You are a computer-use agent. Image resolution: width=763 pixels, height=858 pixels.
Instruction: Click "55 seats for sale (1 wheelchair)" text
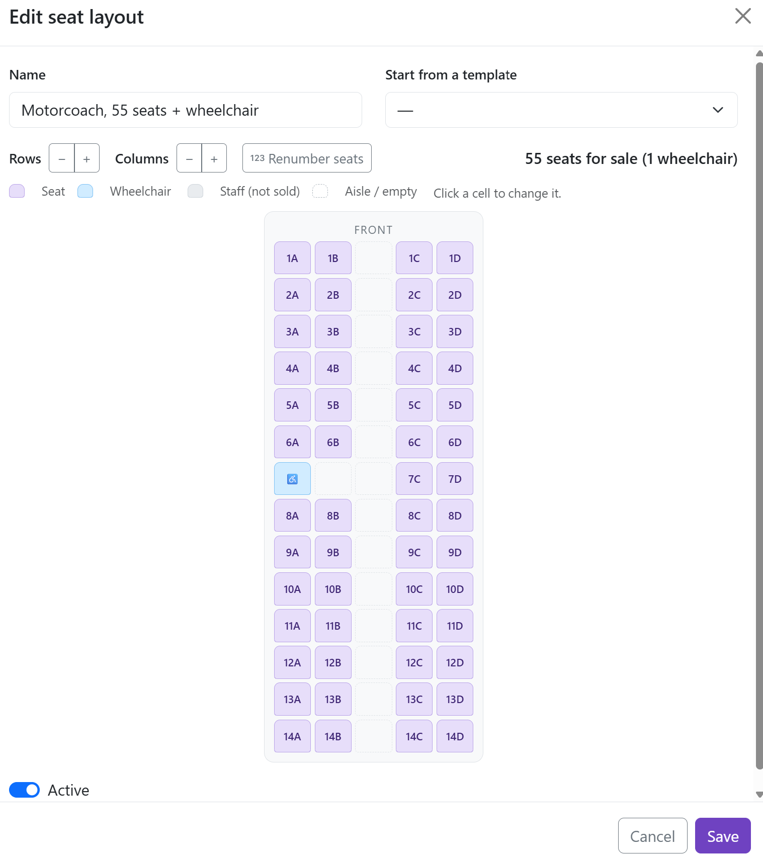[631, 158]
